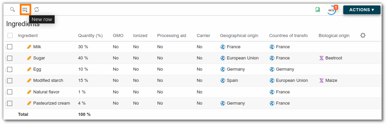The width and height of the screenshot is (387, 125).
Task: Click the 66% completion progress indicator
Action: [331, 10]
